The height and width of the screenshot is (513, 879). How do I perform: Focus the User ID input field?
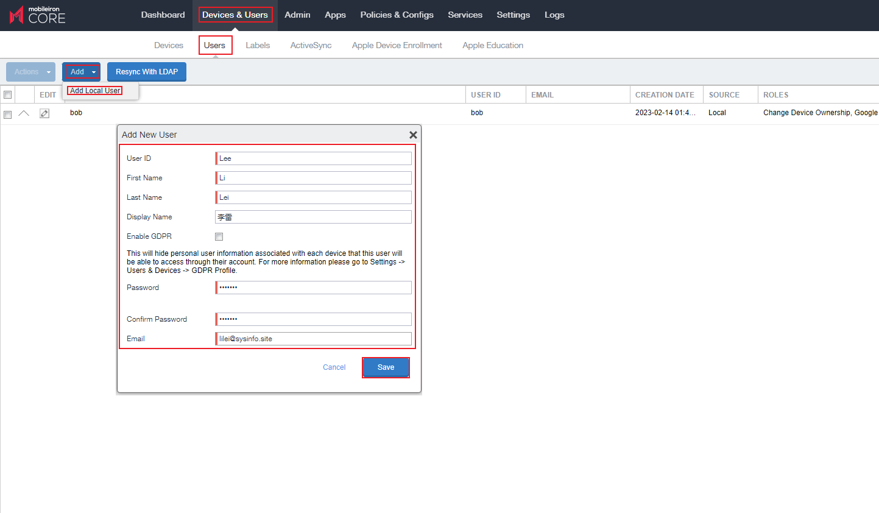point(314,158)
